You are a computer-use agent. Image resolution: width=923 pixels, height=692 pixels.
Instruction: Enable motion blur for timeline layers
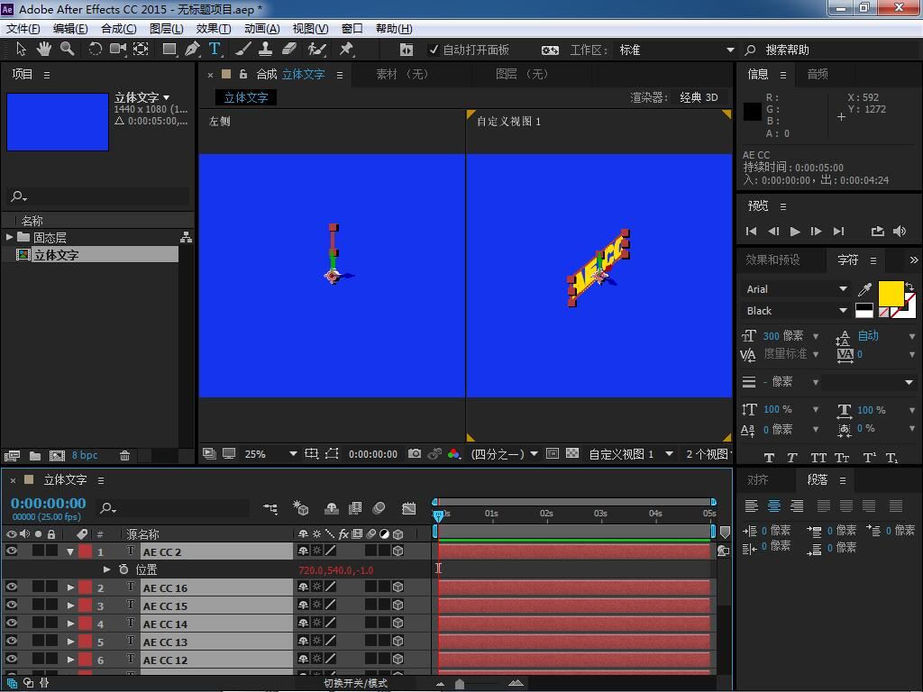pos(379,508)
